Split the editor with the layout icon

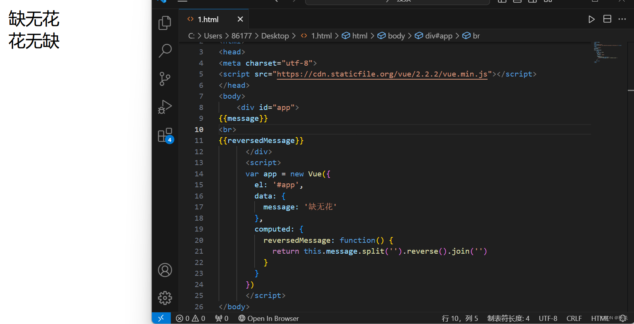click(x=607, y=19)
